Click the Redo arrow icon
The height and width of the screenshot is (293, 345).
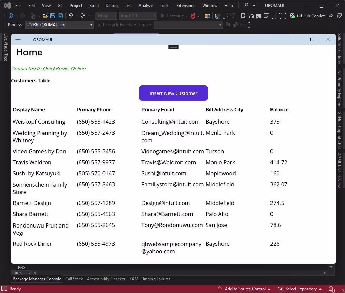(83, 16)
